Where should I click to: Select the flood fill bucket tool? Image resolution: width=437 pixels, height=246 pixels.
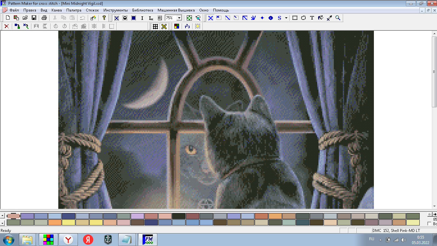coord(320,18)
